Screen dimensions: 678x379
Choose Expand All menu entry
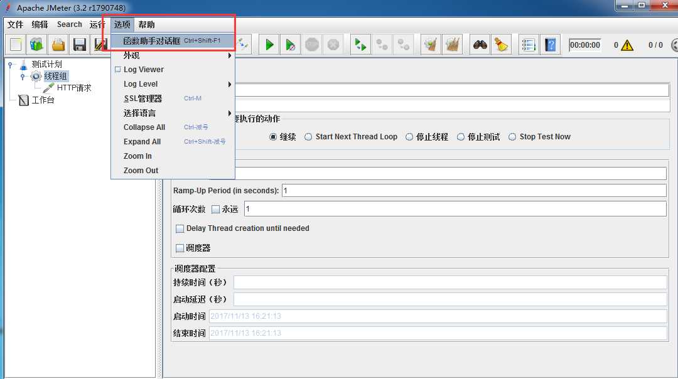[173, 142]
